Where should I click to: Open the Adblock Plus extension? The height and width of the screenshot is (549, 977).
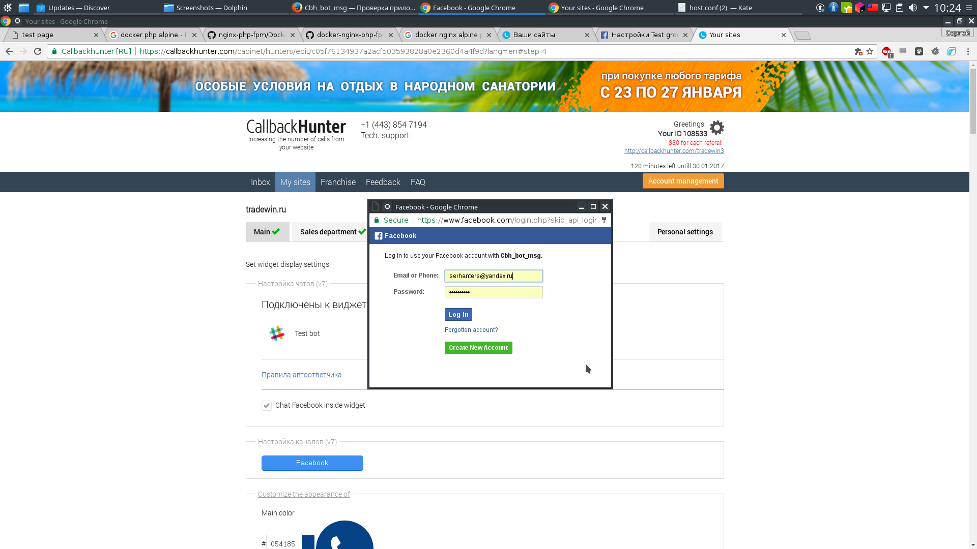[887, 51]
